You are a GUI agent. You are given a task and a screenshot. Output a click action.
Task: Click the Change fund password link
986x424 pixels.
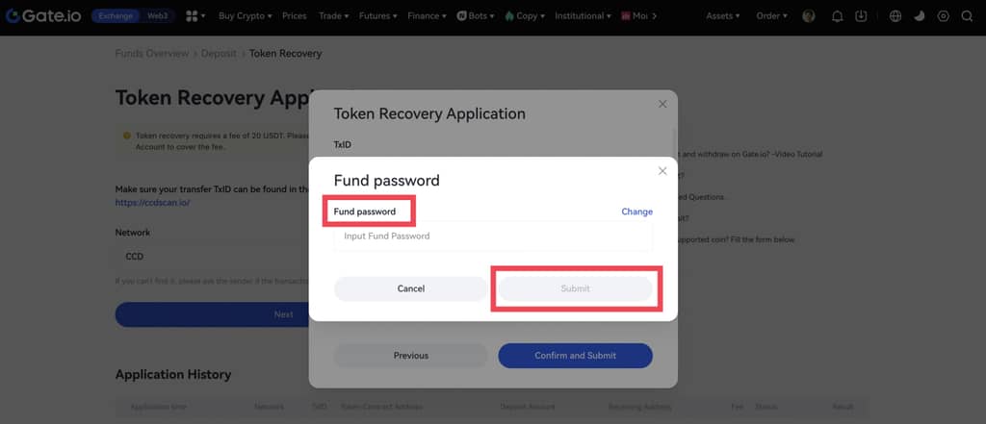[636, 212]
